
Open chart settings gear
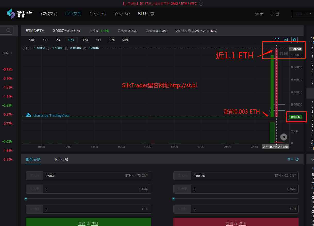[x=294, y=40]
